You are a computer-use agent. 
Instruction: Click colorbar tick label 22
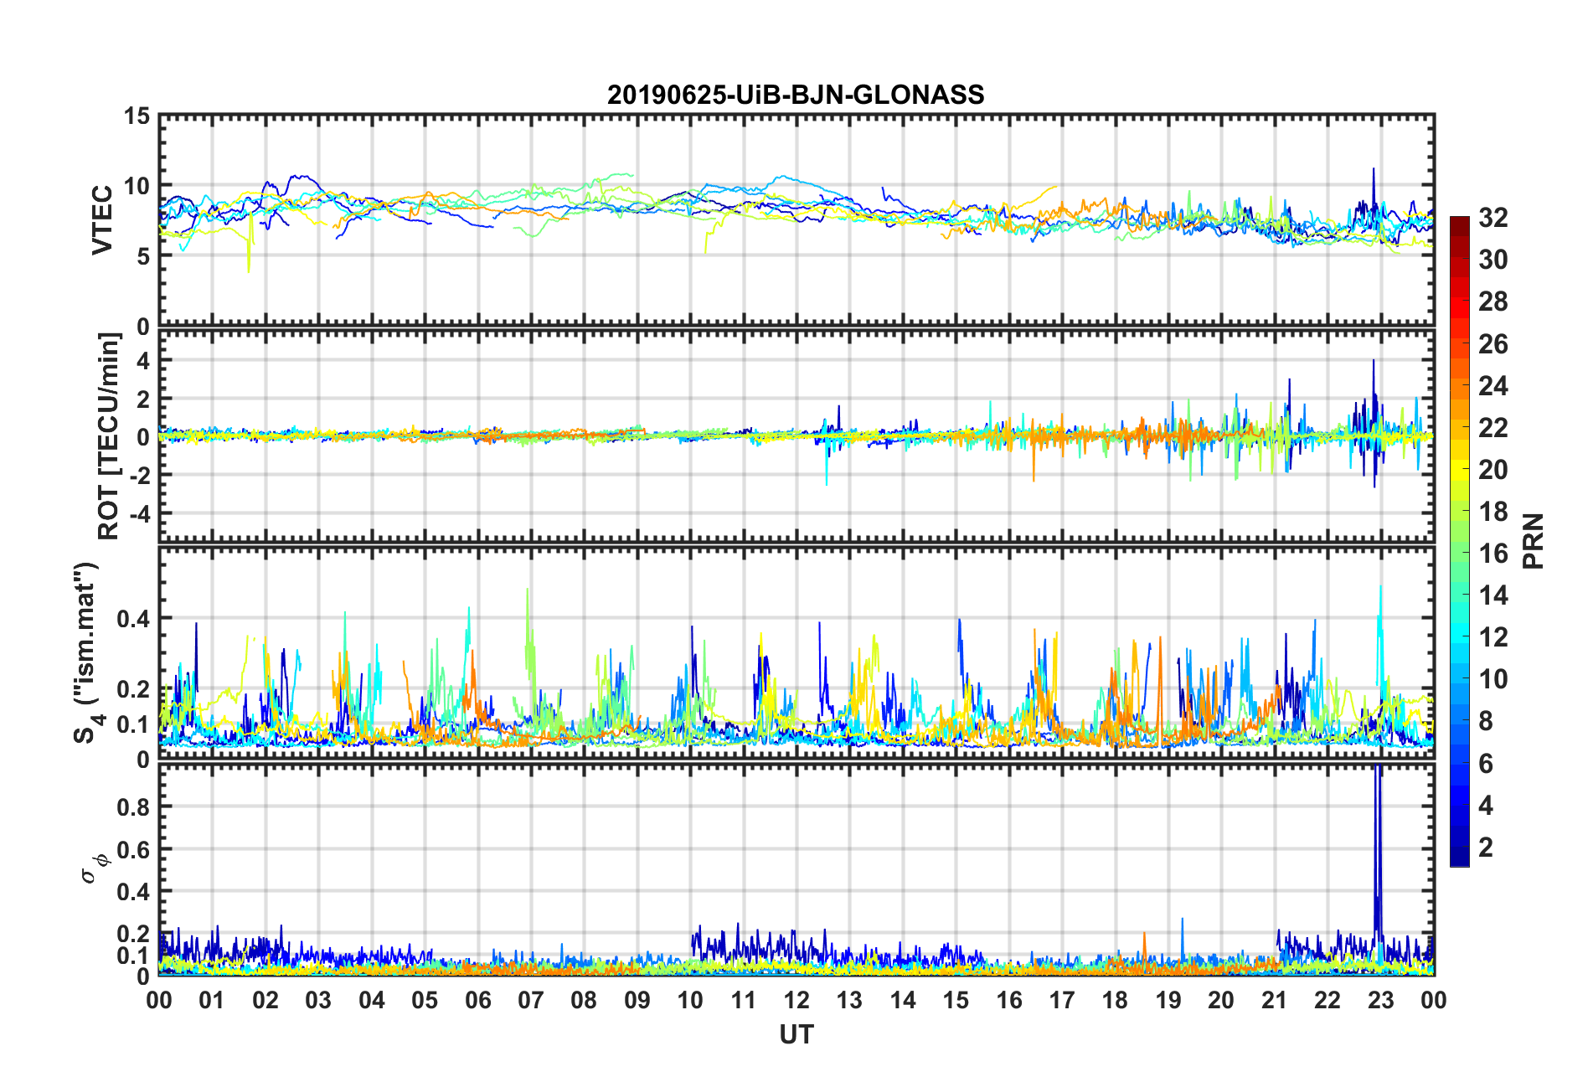coord(1493,428)
